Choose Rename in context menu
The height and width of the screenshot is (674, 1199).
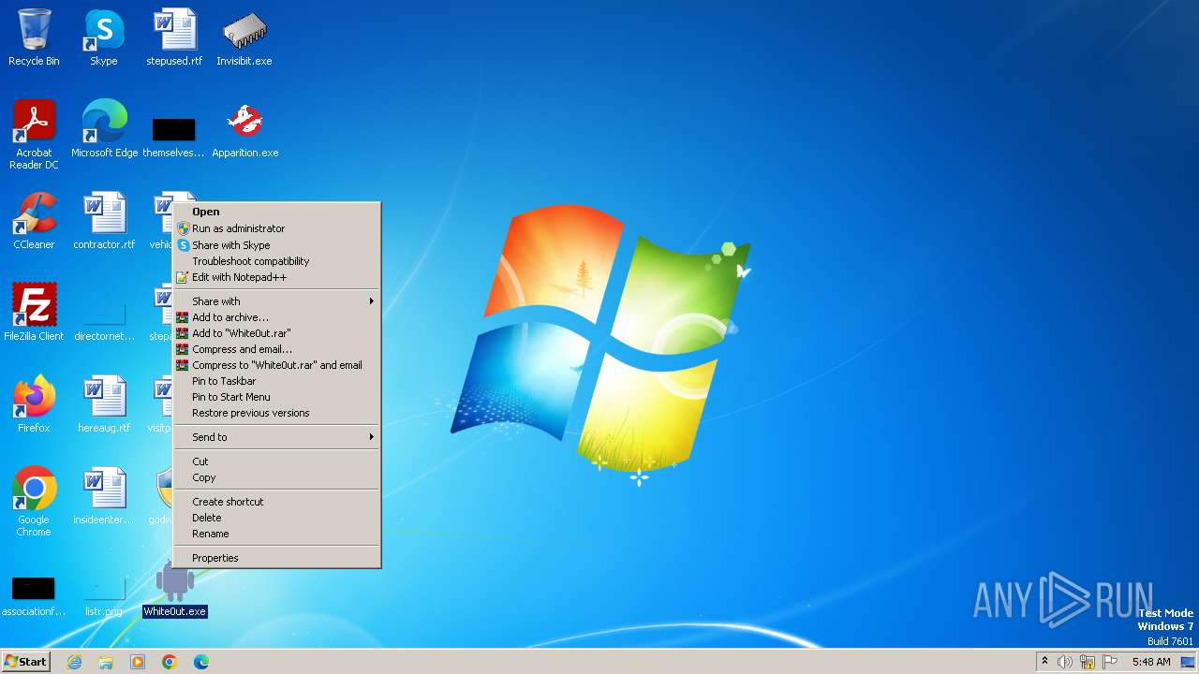[277, 534]
